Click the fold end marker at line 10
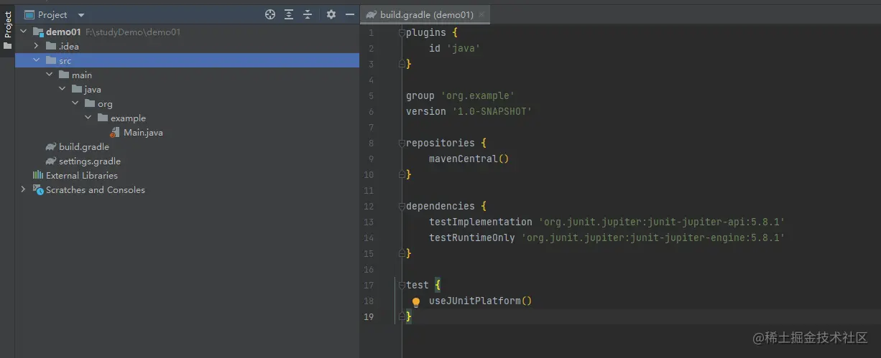The width and height of the screenshot is (881, 358). (402, 174)
